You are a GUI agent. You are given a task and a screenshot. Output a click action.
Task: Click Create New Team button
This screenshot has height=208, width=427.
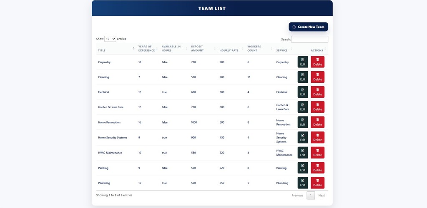coord(308,27)
